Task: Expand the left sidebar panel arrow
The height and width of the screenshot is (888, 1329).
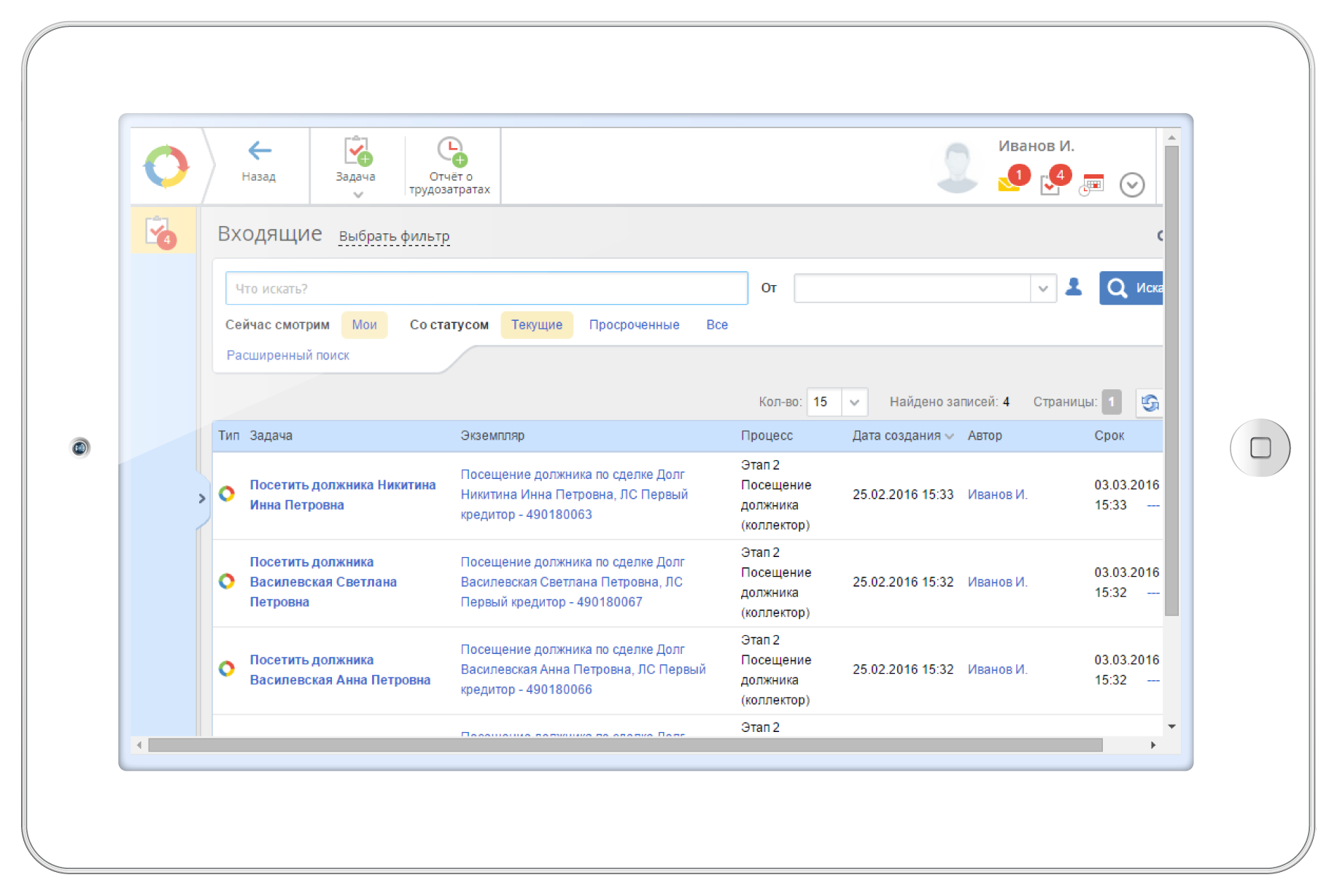Action: [x=202, y=499]
